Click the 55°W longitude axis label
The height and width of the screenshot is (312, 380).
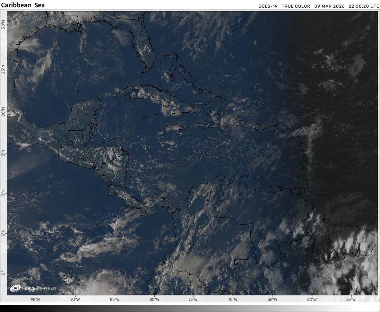[x=351, y=300]
